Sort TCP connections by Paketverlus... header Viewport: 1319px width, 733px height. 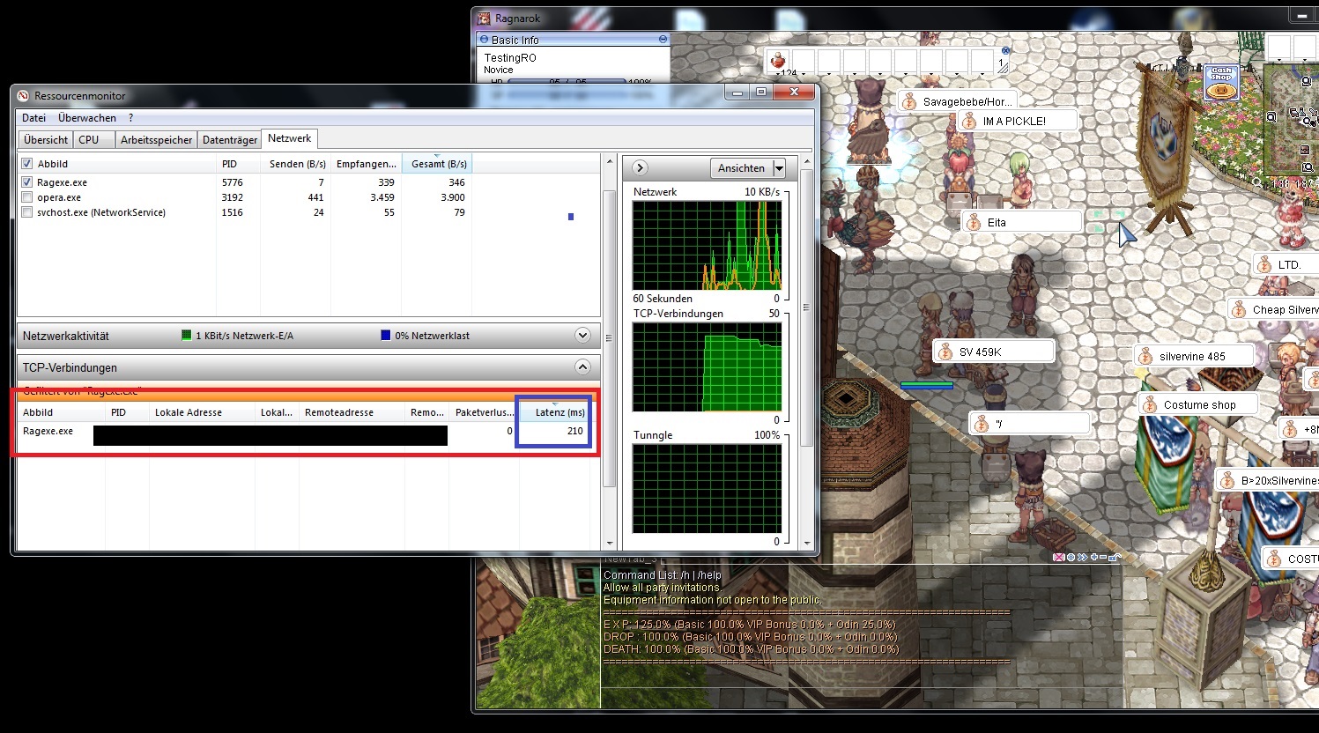click(x=484, y=412)
